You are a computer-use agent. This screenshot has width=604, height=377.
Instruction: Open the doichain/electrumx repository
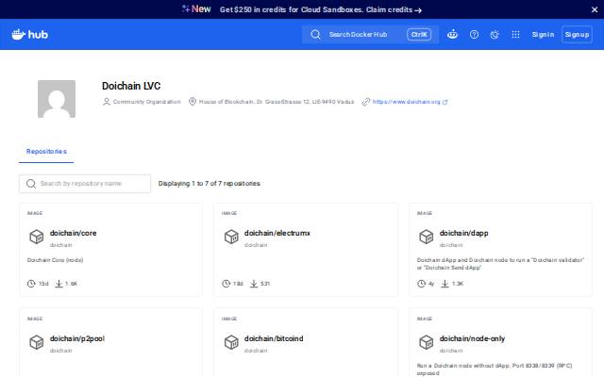click(277, 233)
